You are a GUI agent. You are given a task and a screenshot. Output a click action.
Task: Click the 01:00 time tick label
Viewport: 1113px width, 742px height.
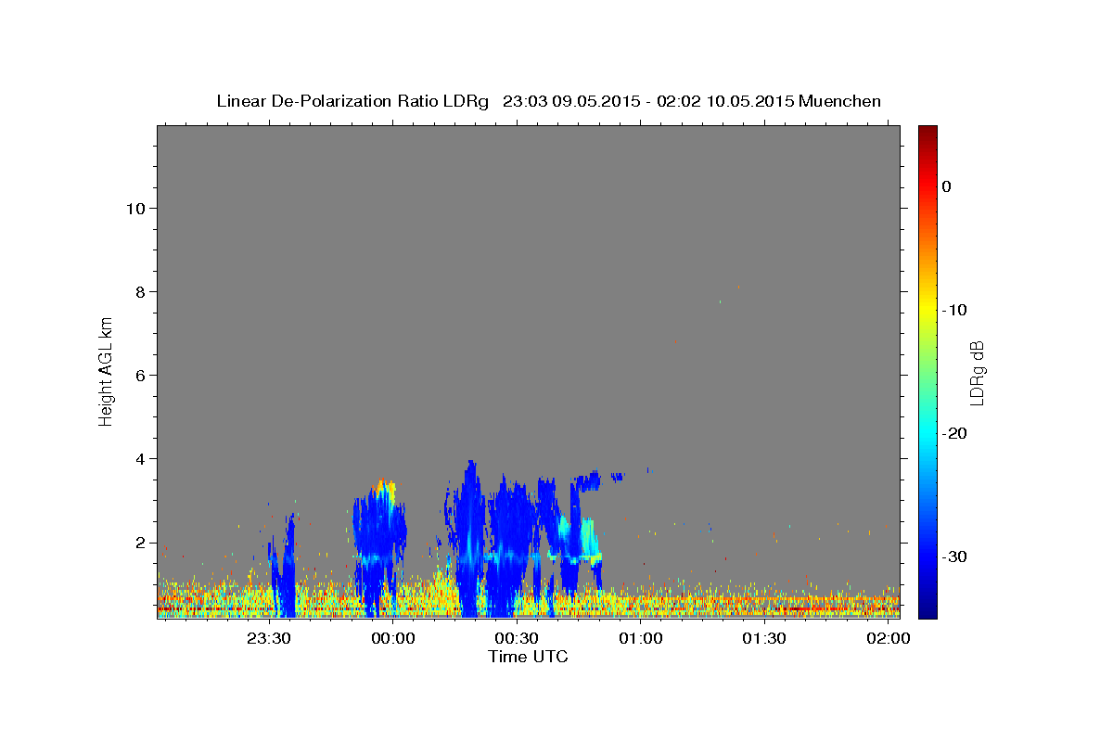[641, 639]
